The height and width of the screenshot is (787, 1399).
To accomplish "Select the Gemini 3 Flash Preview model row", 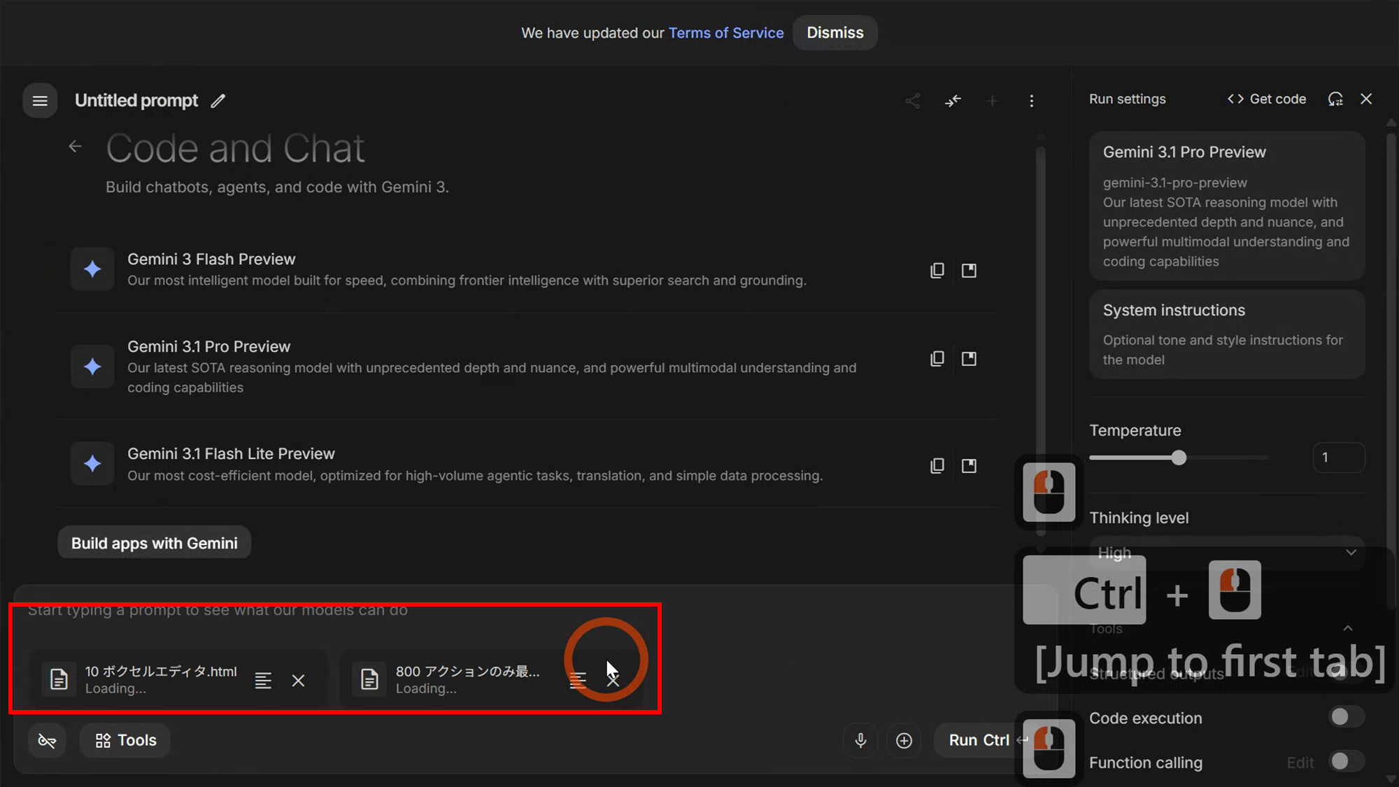I will (x=528, y=269).
